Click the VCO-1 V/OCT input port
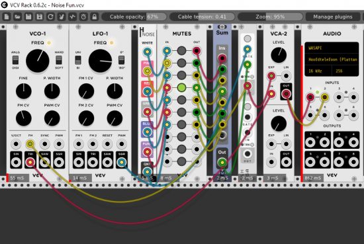The width and height of the screenshot is (364, 244). pyautogui.click(x=16, y=144)
